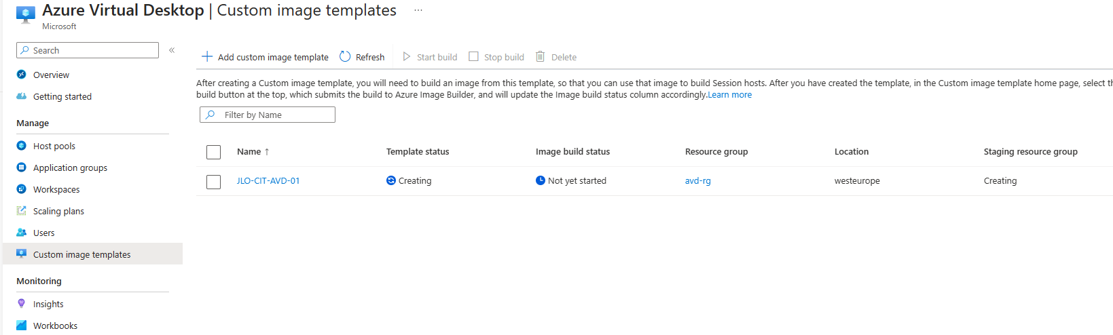
Task: Select the JLO-CIT-AVD-01 row checkbox
Action: pyautogui.click(x=213, y=182)
